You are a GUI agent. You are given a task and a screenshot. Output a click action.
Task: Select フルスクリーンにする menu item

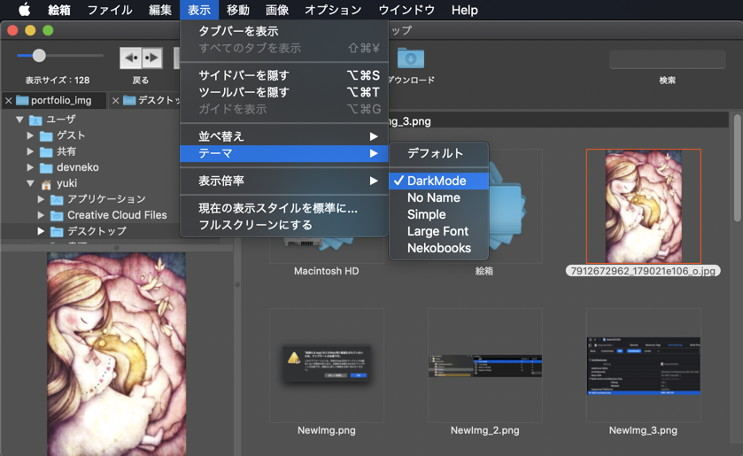pyautogui.click(x=284, y=225)
